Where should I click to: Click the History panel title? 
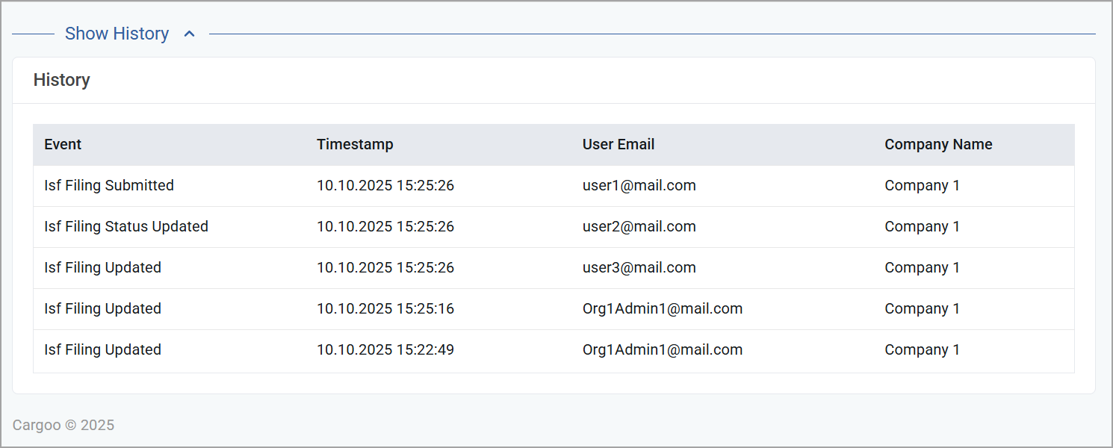point(62,80)
